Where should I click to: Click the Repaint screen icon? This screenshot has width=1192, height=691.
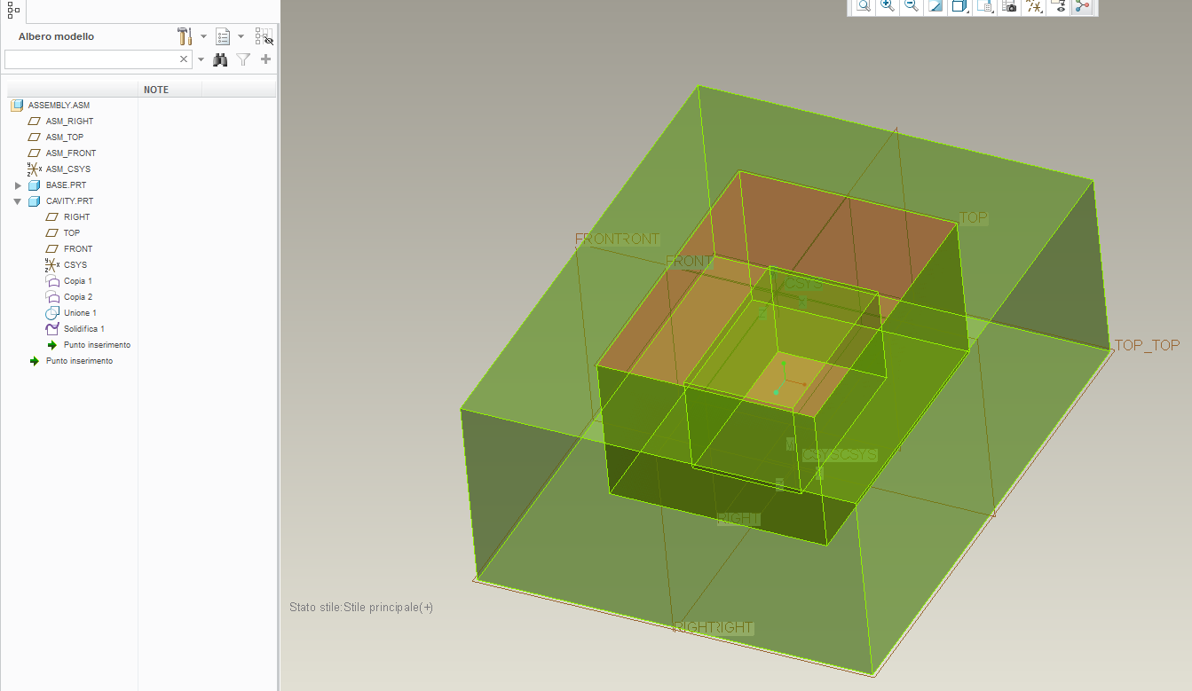click(935, 5)
